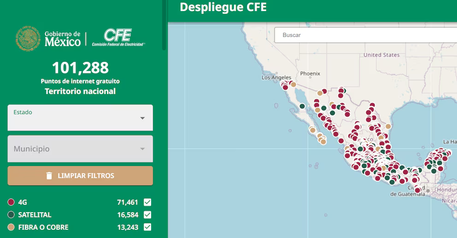457x238 pixels.
Task: Expand the Municipio dropdown arrow
Action: (142, 149)
